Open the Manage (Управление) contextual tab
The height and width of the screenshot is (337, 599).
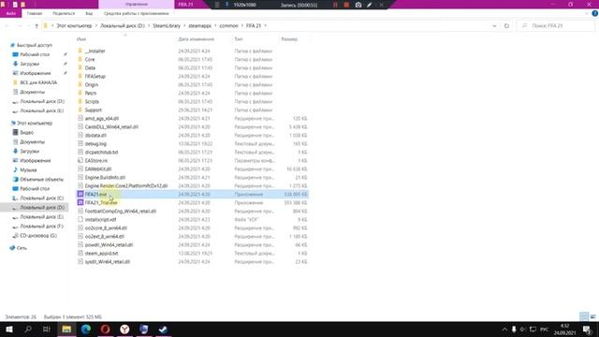pos(137,4)
